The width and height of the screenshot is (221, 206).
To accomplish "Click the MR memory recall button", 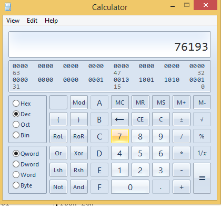I will pos(140,102).
